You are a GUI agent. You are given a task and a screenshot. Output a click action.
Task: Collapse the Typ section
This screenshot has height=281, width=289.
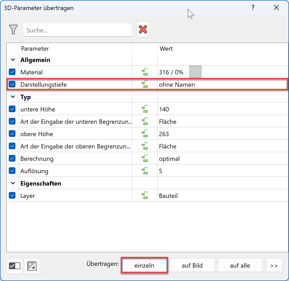(13, 97)
